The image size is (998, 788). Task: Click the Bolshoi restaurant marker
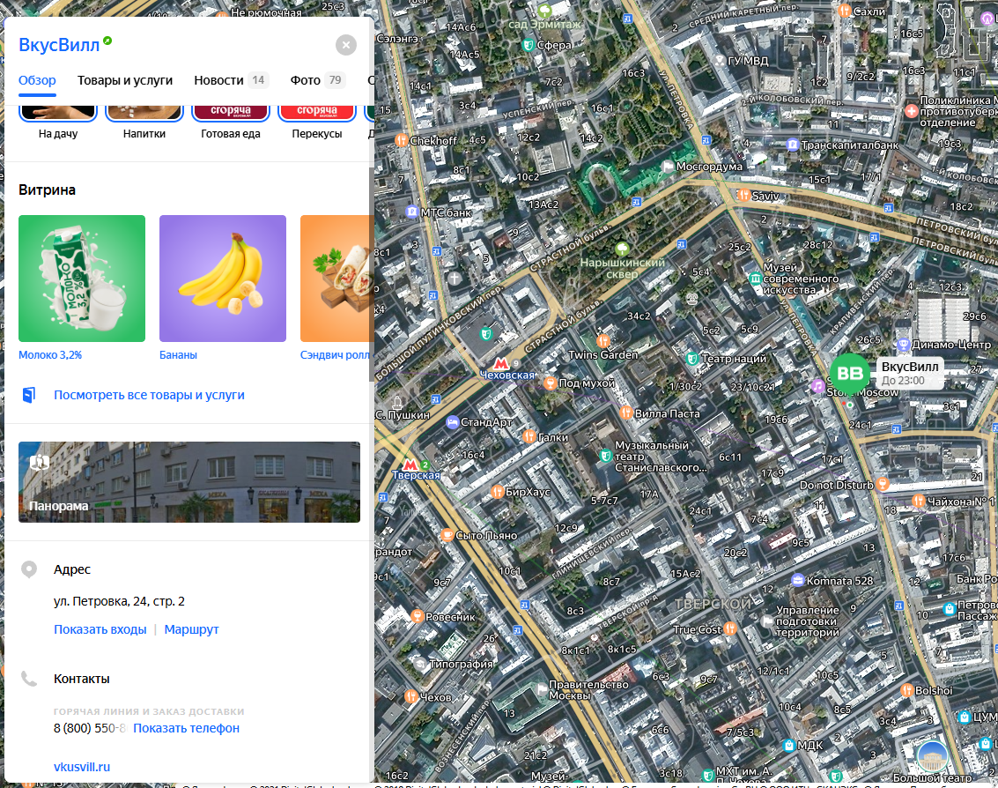(906, 690)
